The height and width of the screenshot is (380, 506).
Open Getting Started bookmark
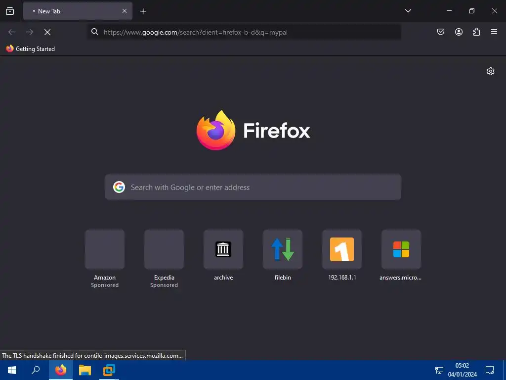click(31, 49)
